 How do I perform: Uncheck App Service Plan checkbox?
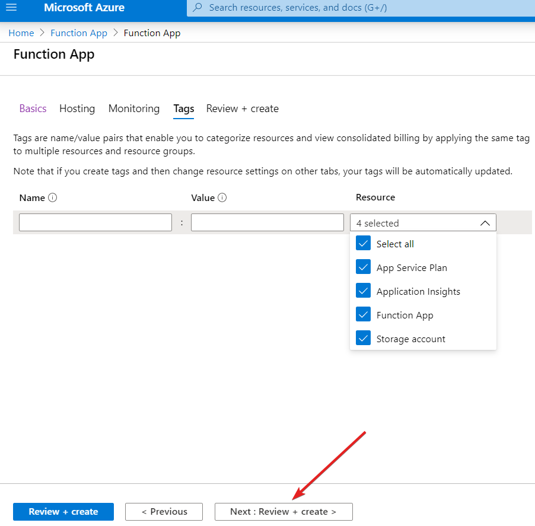pyautogui.click(x=363, y=267)
